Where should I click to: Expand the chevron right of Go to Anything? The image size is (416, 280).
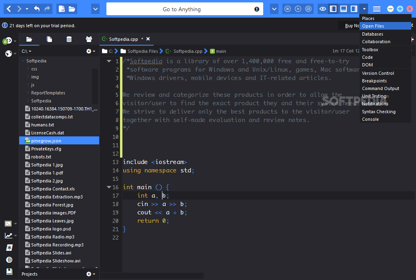click(274, 9)
